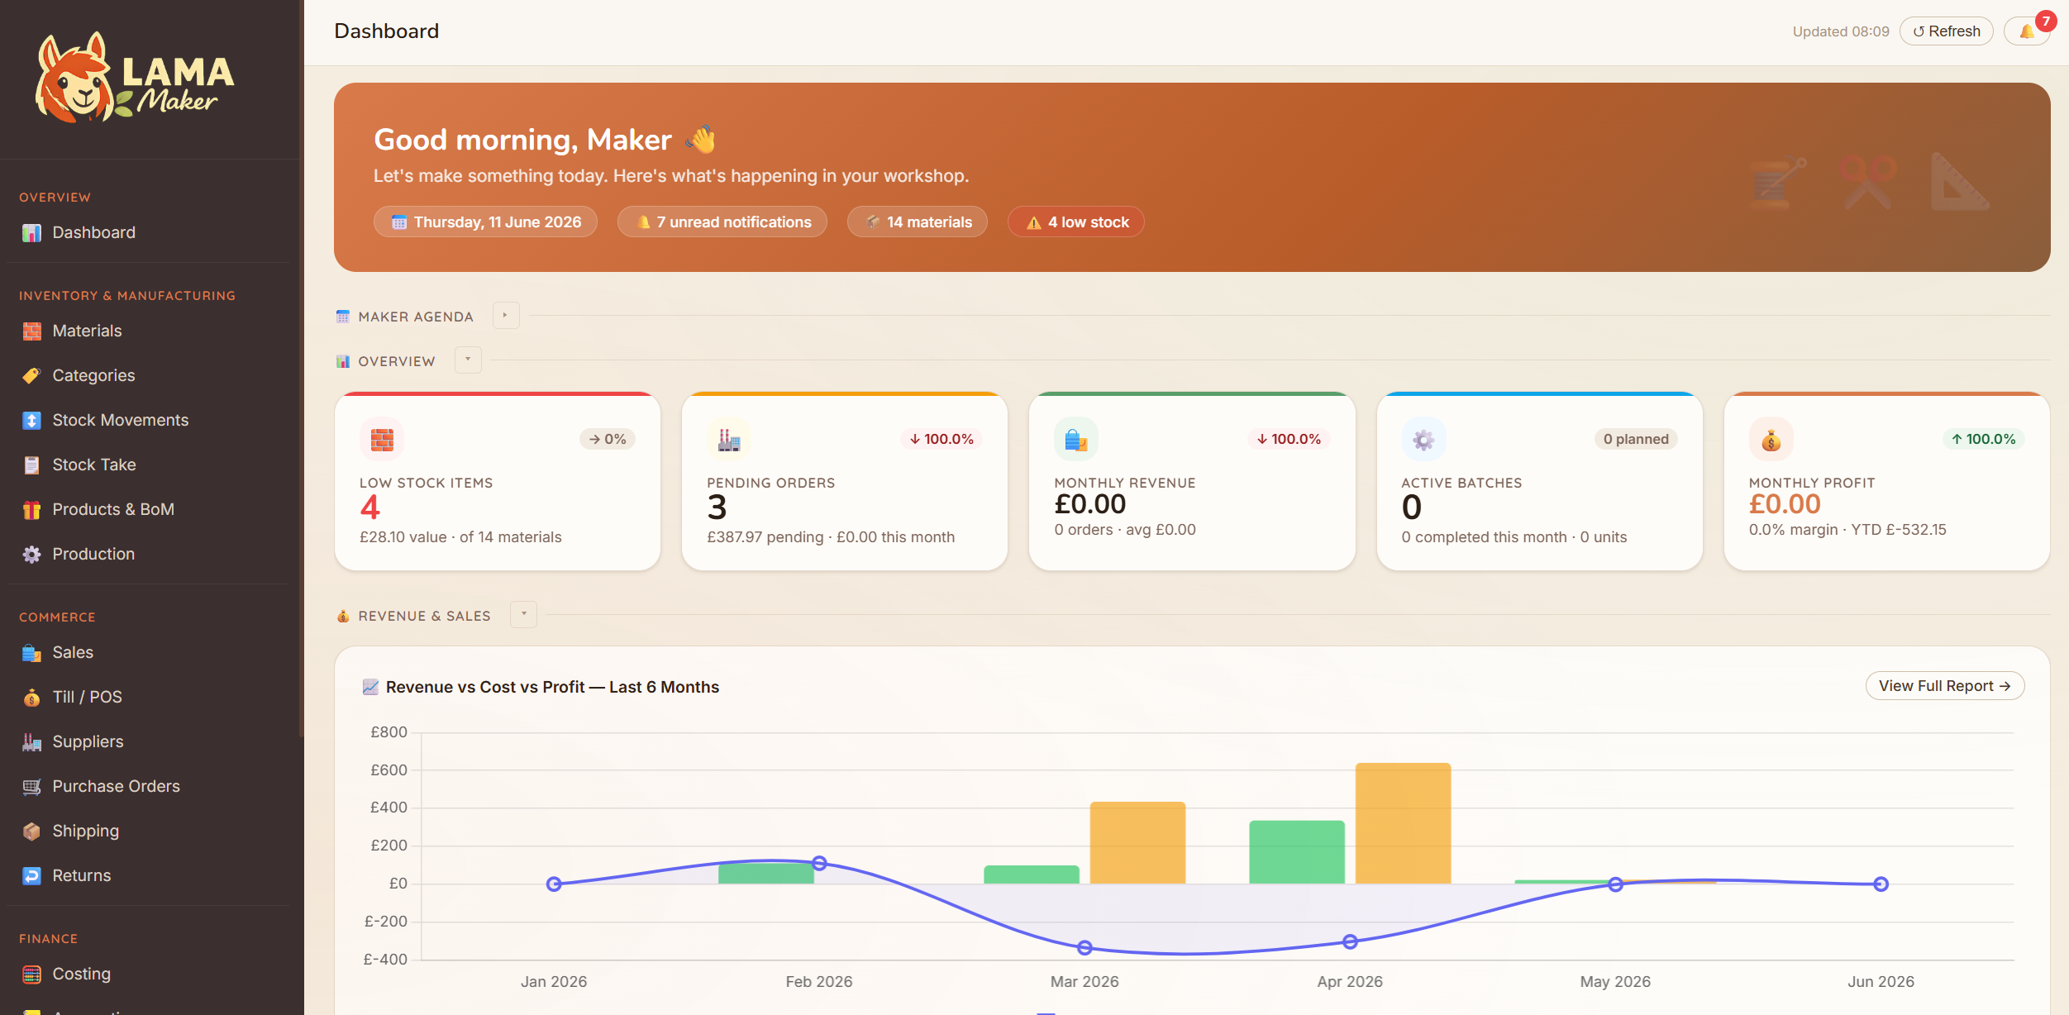Click the Production gear icon
This screenshot has height=1015, width=2069.
(x=31, y=555)
